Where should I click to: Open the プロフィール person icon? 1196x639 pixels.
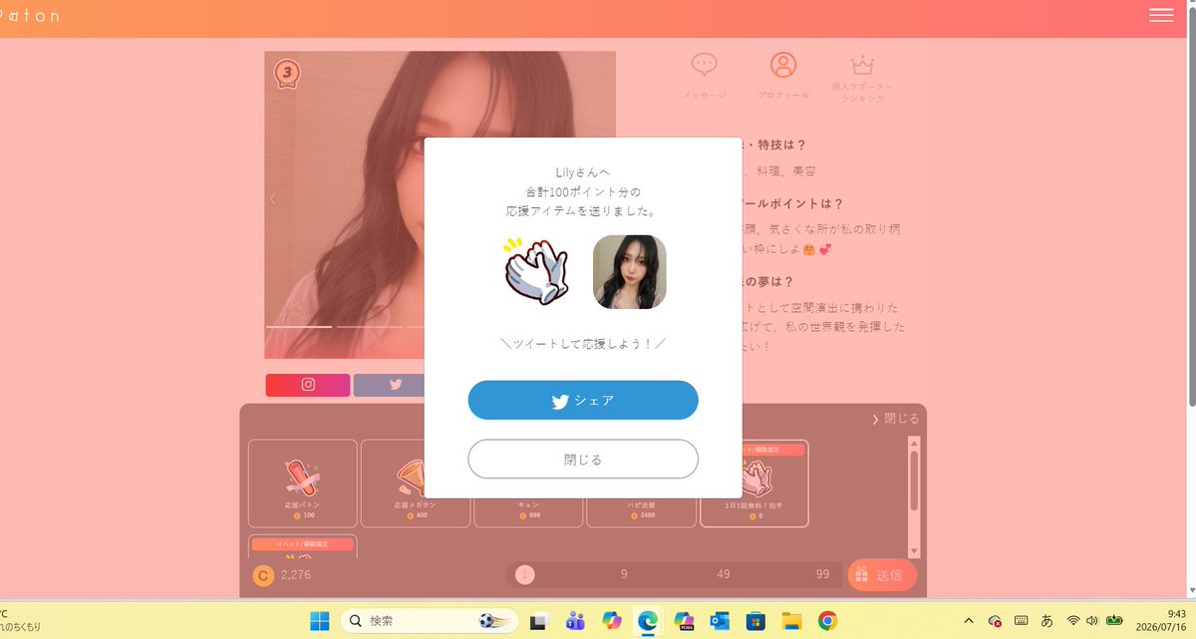[783, 66]
